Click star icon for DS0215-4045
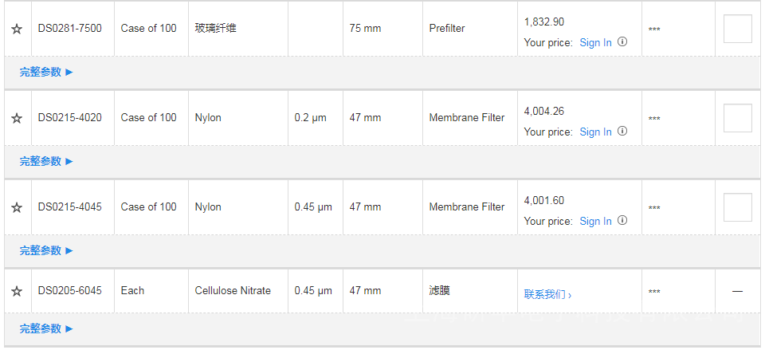This screenshot has width=765, height=350. (x=17, y=207)
